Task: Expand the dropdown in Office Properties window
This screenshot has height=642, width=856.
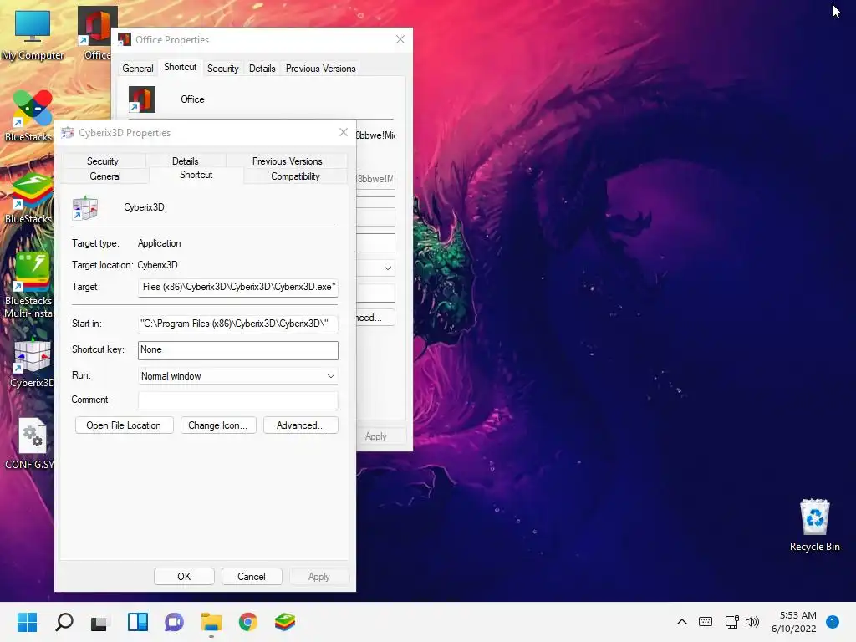Action: [387, 268]
